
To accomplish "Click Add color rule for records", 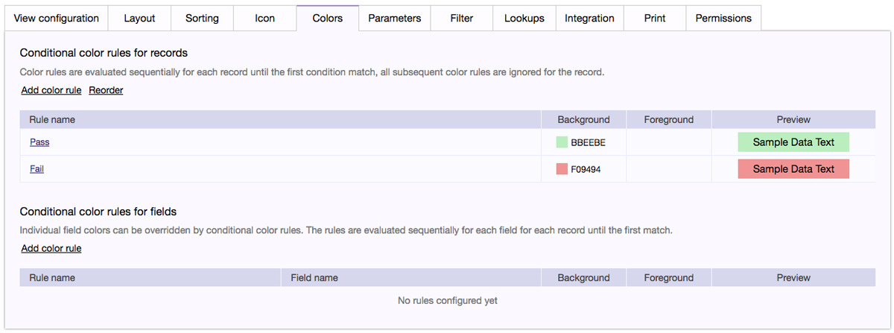I will [x=51, y=90].
